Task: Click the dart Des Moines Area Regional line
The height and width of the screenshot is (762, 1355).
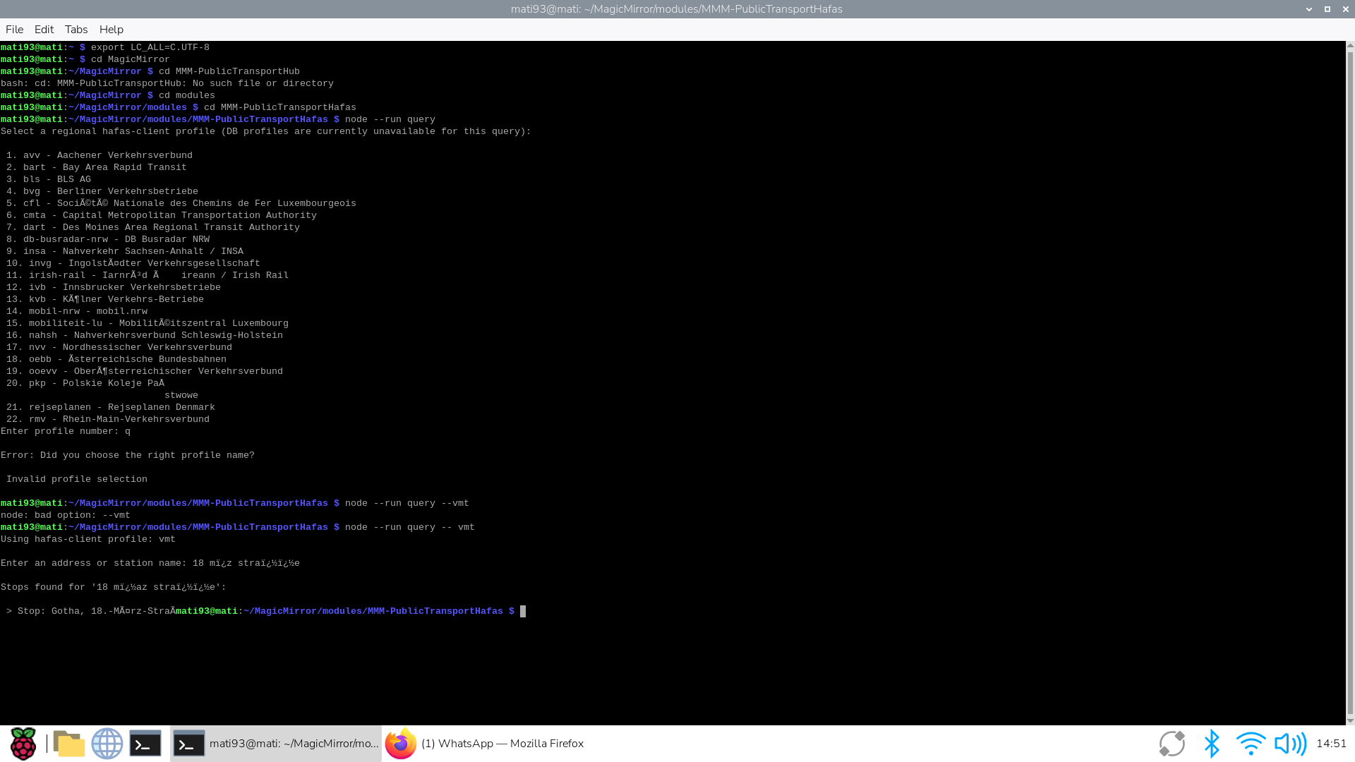Action: (x=153, y=227)
